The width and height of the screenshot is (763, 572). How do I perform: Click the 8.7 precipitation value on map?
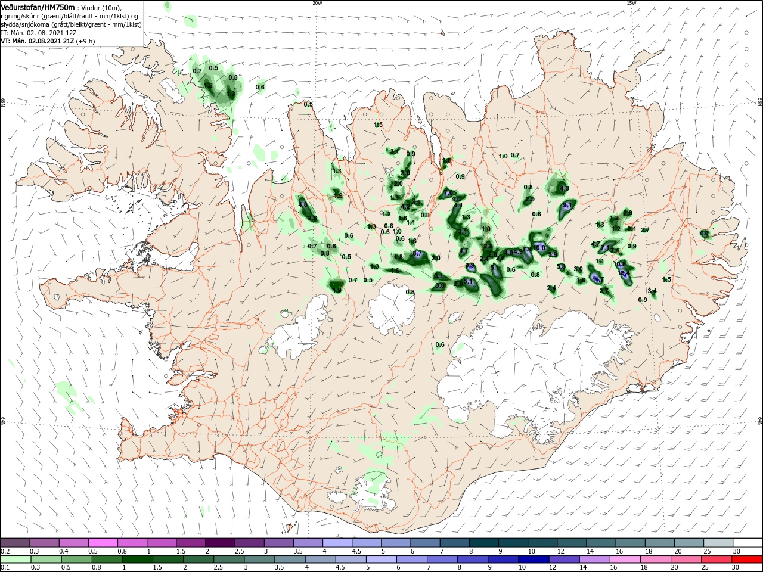pos(417,254)
